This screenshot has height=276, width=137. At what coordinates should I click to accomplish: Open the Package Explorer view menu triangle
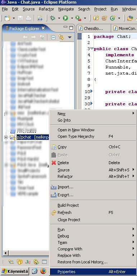[70, 37]
